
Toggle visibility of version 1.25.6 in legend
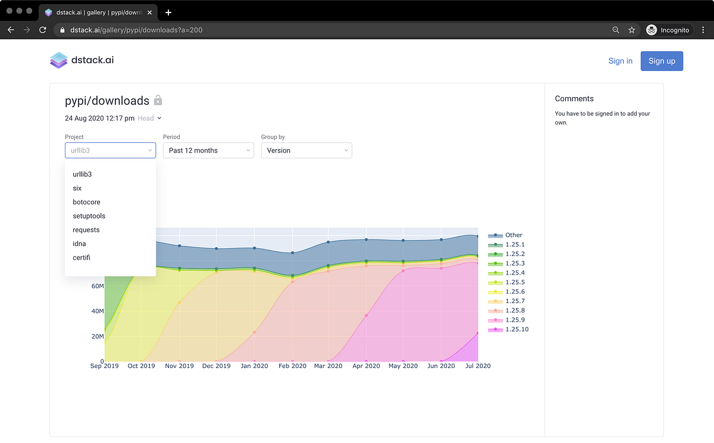[515, 291]
